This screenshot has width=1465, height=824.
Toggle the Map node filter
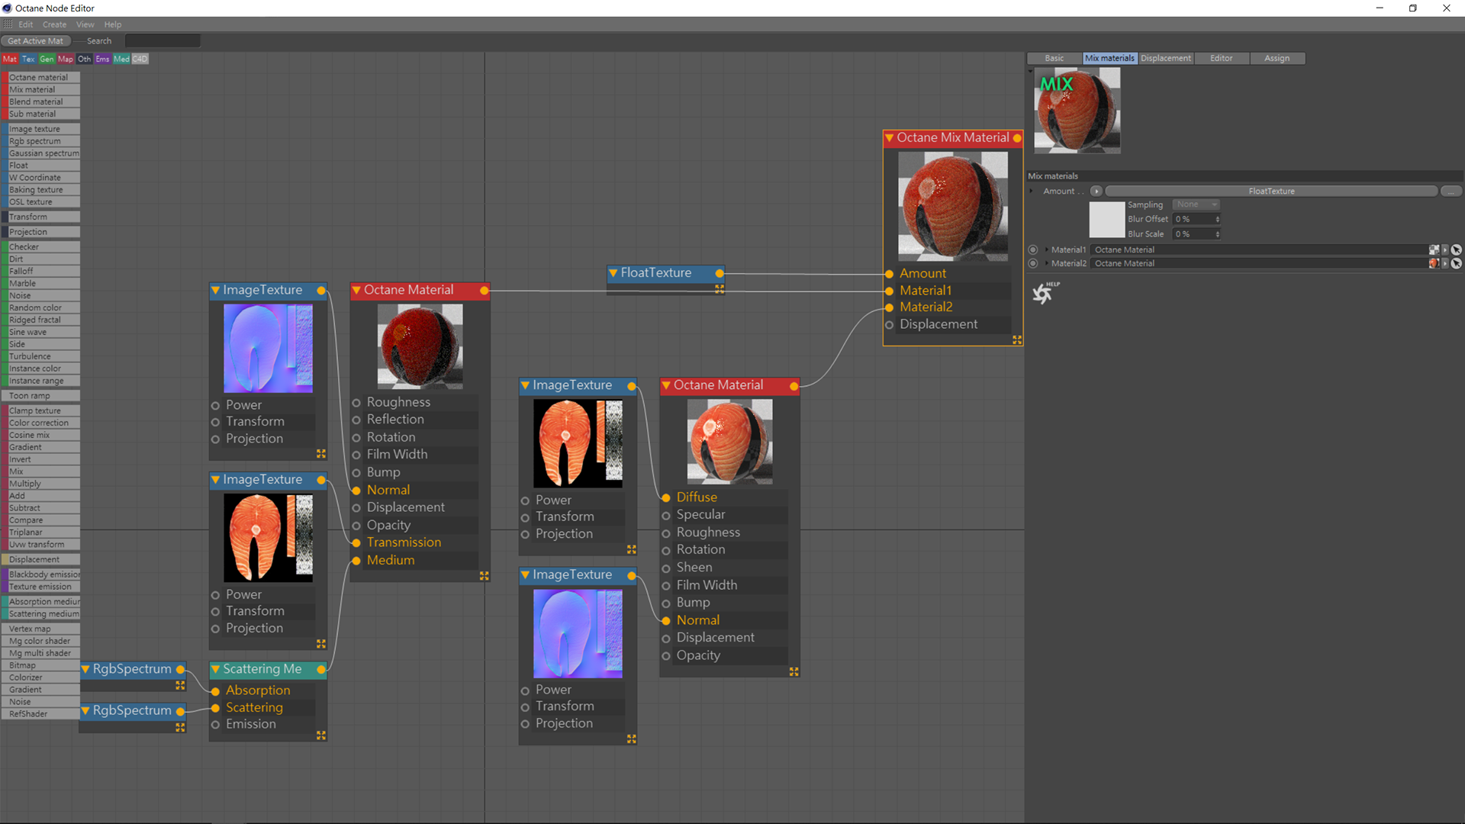[x=66, y=59]
